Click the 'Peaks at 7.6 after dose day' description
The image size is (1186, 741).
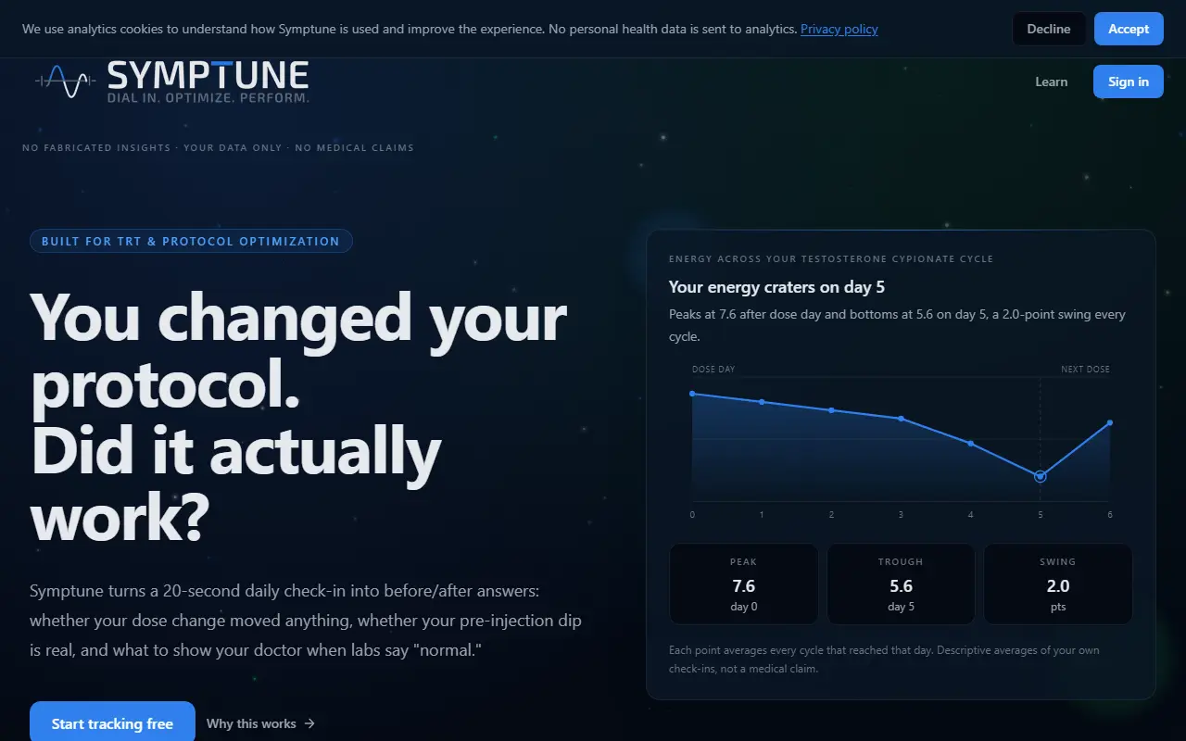(x=897, y=325)
